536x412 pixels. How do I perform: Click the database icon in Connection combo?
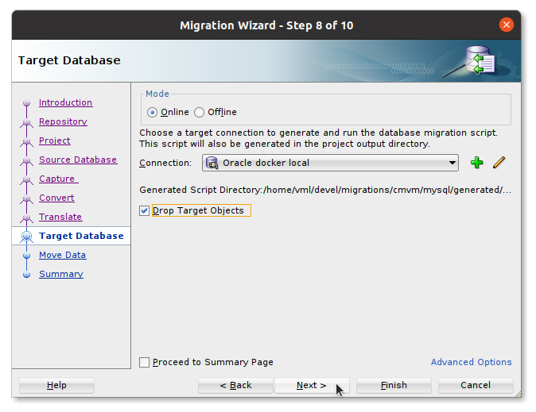pyautogui.click(x=212, y=163)
